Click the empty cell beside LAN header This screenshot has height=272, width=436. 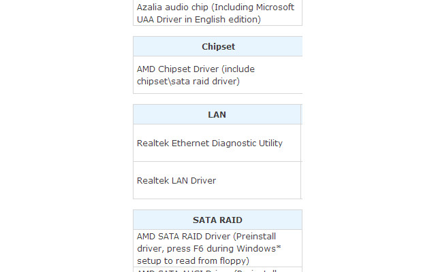click(302, 114)
